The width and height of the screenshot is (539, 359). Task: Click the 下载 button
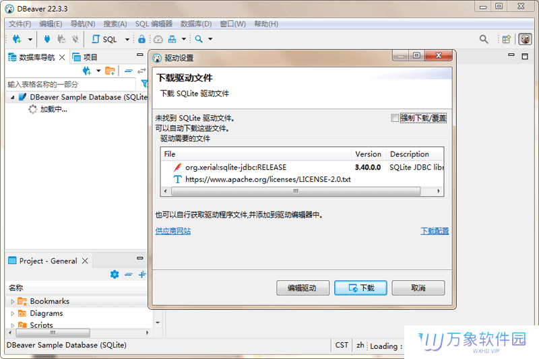coord(360,288)
